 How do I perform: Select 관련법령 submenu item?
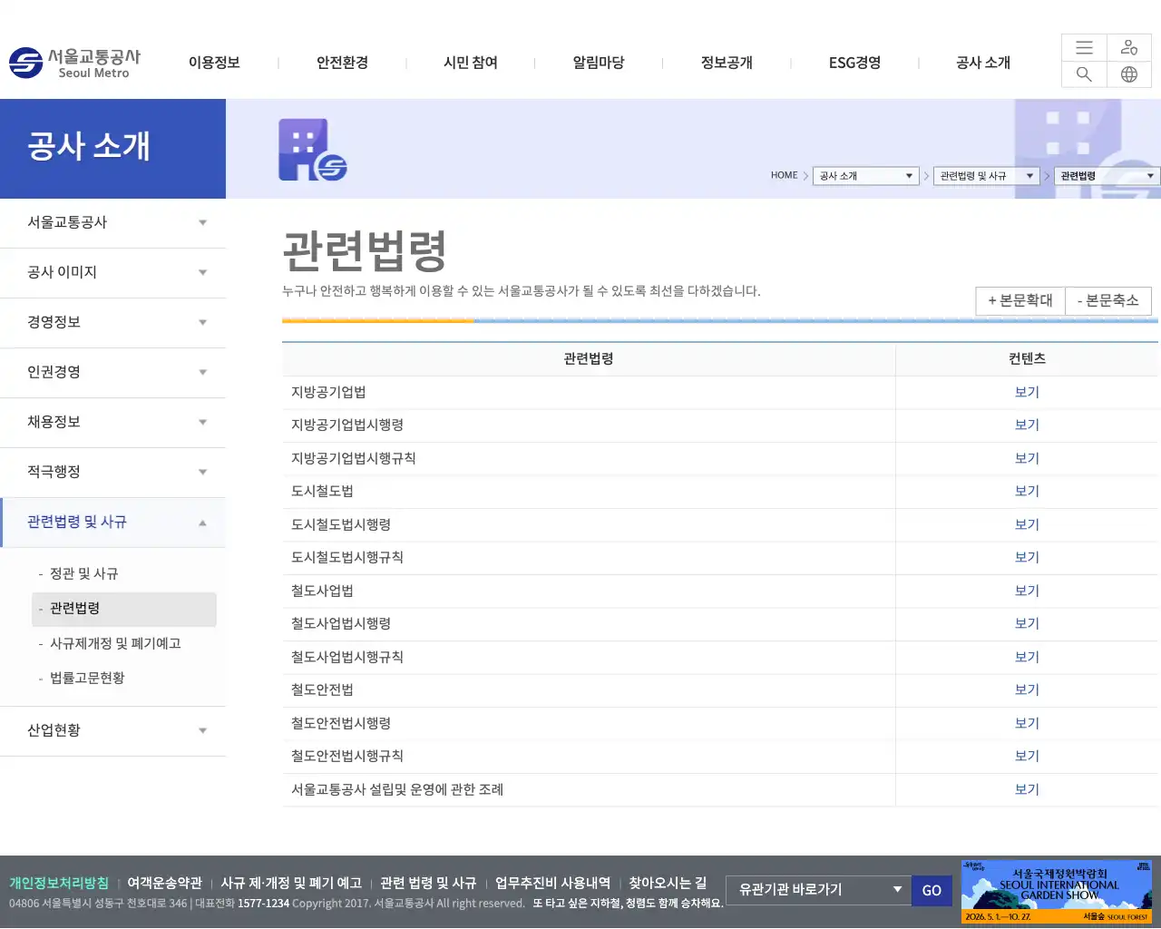(x=124, y=610)
